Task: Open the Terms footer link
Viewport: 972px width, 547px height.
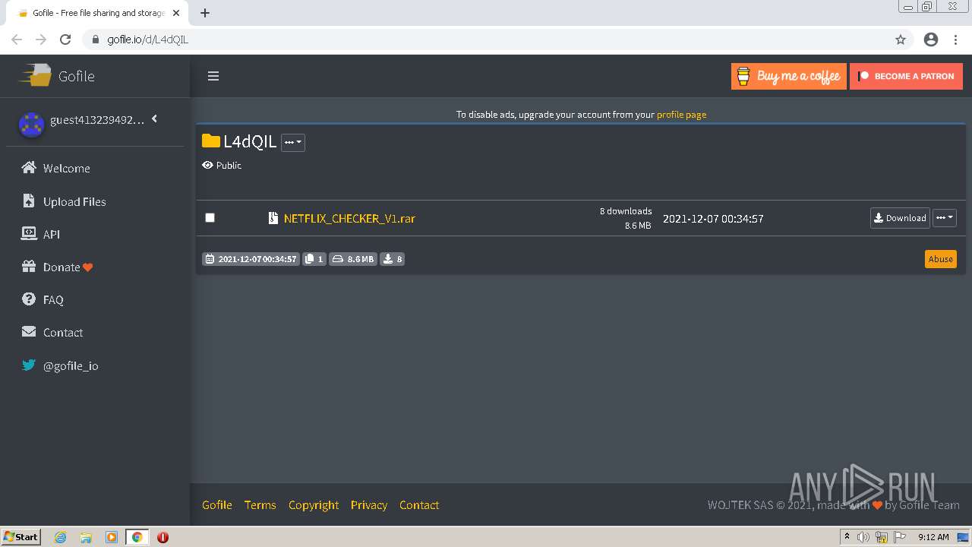Action: click(x=260, y=505)
